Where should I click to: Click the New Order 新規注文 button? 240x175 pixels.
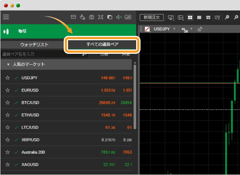pos(152,17)
